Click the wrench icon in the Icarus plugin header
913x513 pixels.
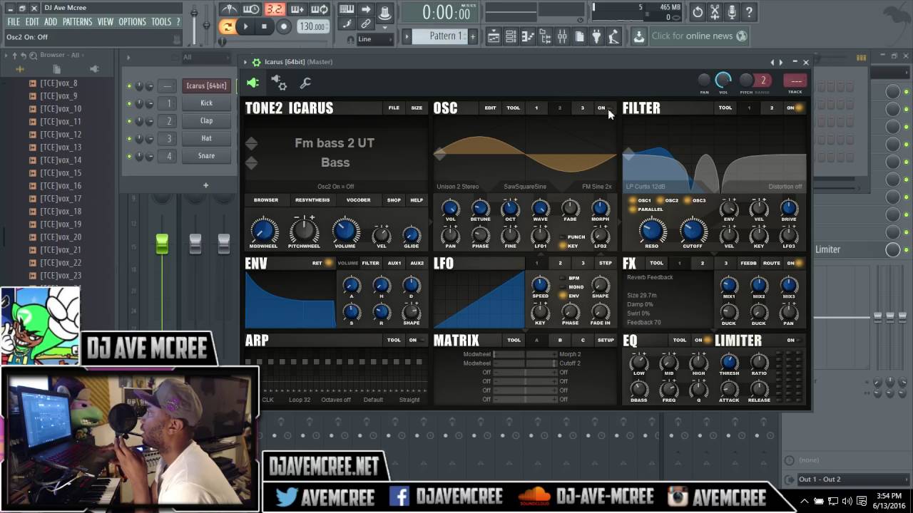pos(305,83)
